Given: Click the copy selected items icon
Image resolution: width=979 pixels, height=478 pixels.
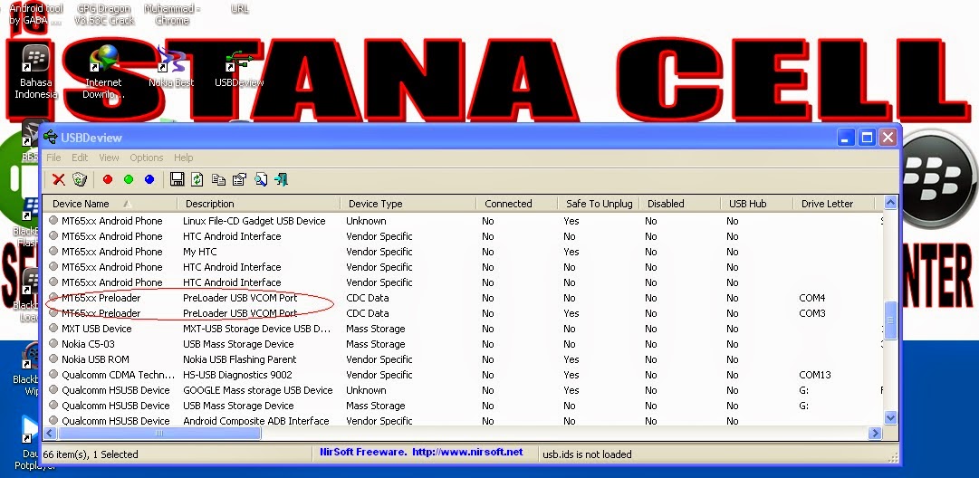Looking at the screenshot, I should click(218, 180).
